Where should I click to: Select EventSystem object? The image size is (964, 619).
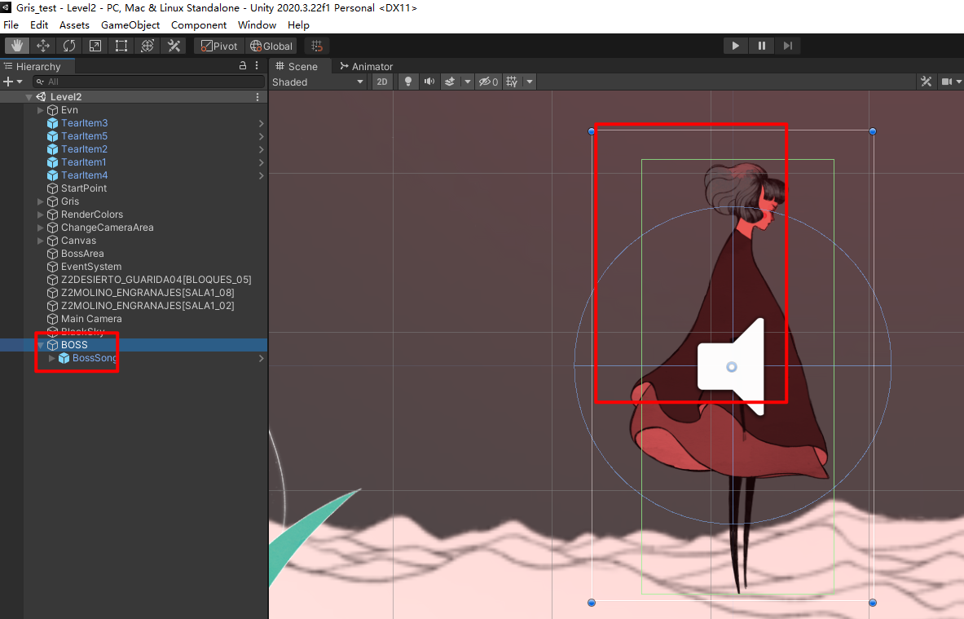(x=91, y=267)
